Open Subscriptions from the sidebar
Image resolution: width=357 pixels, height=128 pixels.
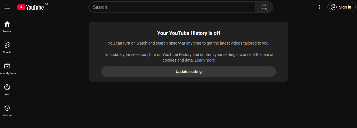[x=7, y=69]
